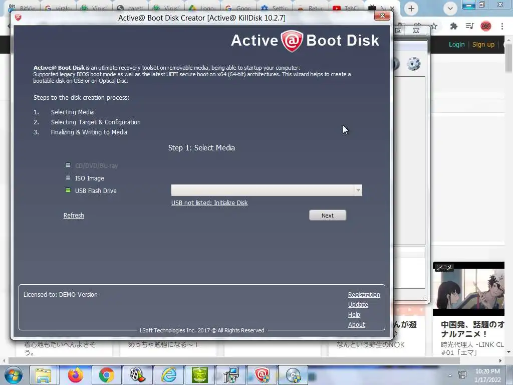Click the network icon in system tray
The image size is (513, 385).
tap(462, 375)
